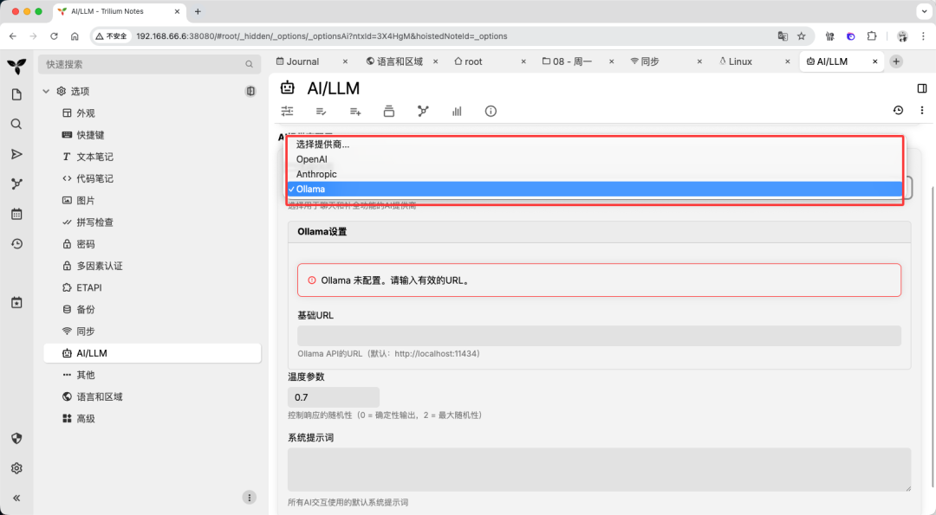Open note actions three-dot menu
This screenshot has height=515, width=936.
[921, 110]
